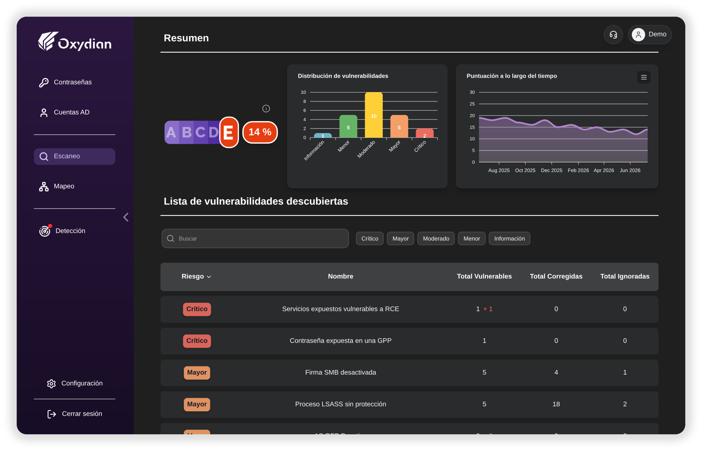Click the red +1 in RCE row
The width and height of the screenshot is (702, 451).
tap(488, 309)
